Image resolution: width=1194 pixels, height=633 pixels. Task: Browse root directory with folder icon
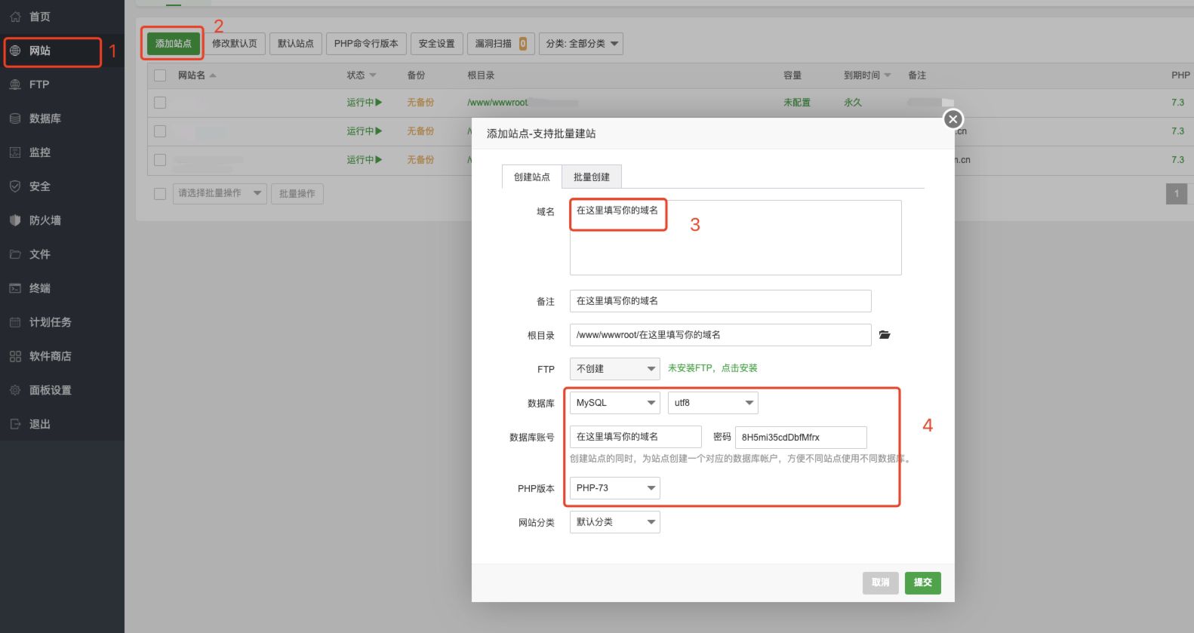[x=885, y=335]
